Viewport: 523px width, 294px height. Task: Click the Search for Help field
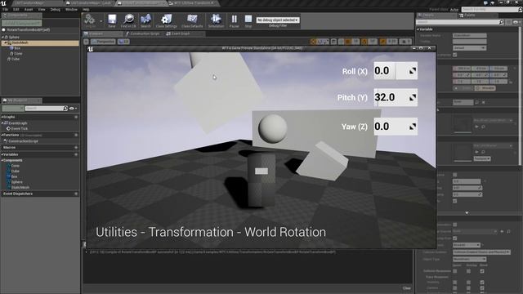(492, 10)
